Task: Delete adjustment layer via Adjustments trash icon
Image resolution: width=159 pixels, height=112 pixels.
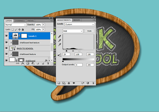Action: (x=93, y=83)
